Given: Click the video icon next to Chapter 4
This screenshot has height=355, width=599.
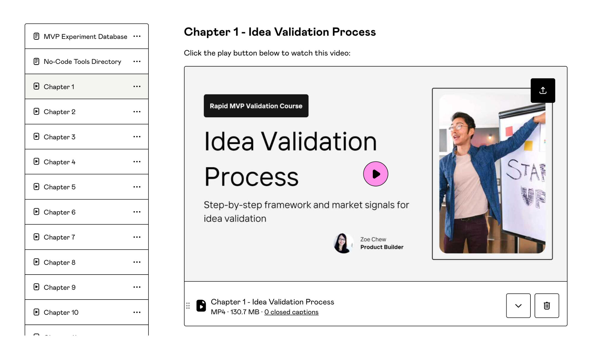Looking at the screenshot, I should coord(36,162).
